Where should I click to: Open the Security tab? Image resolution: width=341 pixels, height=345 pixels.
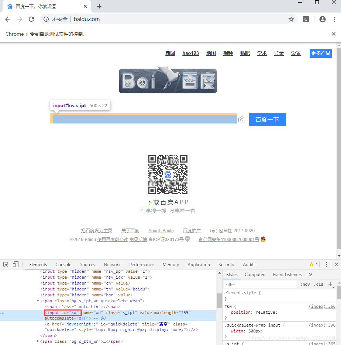coord(226,265)
